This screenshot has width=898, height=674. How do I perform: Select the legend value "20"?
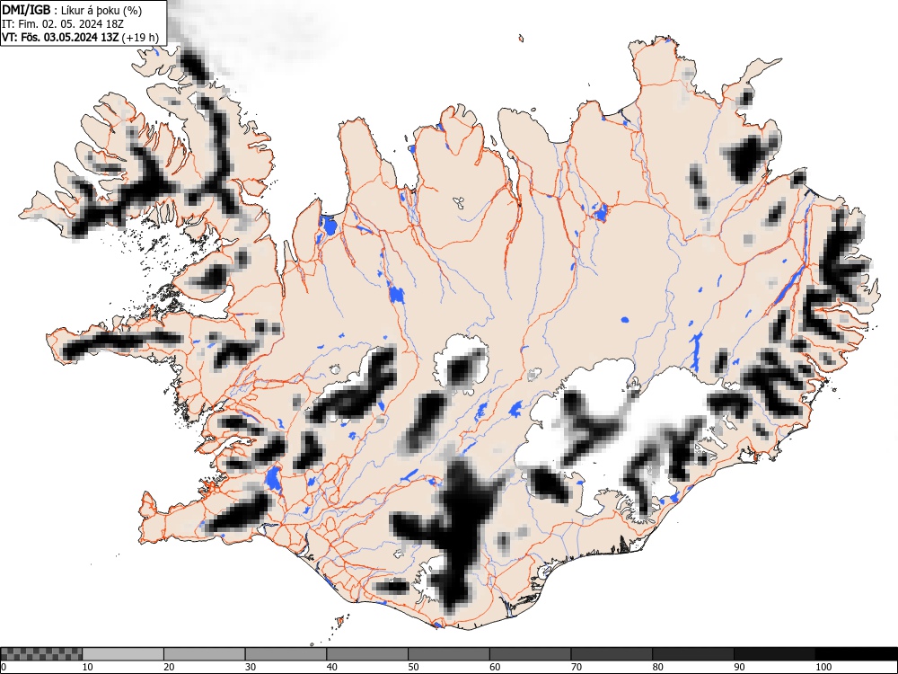(x=169, y=667)
